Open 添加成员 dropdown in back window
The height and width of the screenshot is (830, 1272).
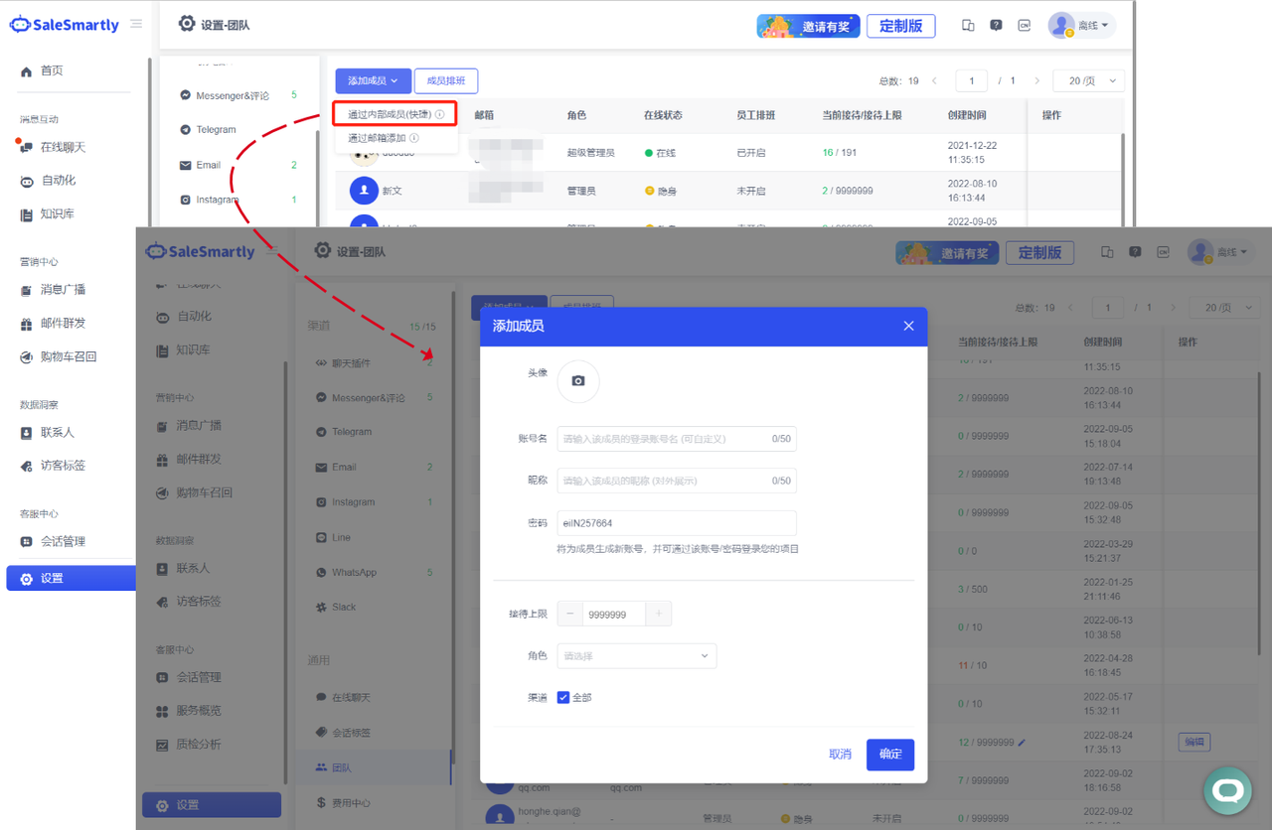pos(373,80)
